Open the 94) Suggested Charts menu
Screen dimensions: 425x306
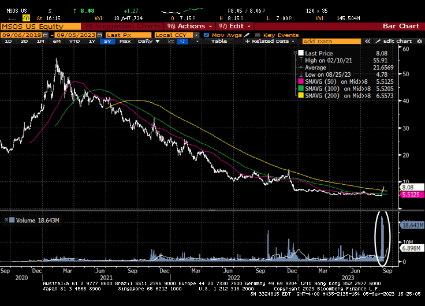click(x=122, y=27)
